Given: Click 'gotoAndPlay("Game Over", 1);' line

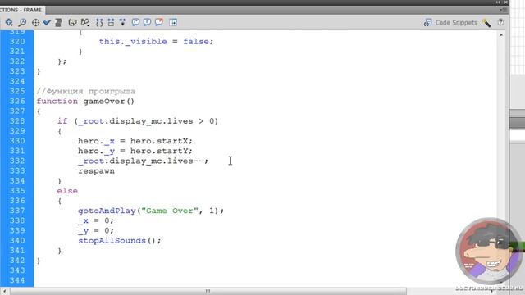Looking at the screenshot, I should tap(151, 211).
